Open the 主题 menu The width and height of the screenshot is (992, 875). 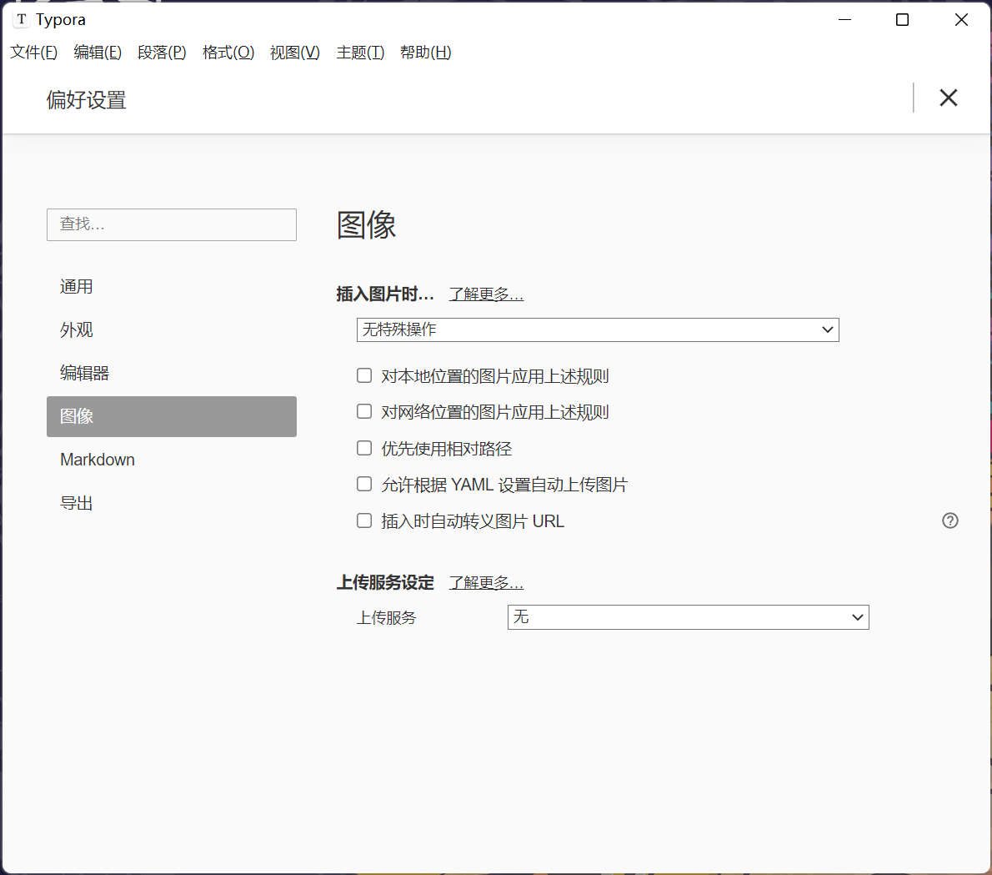359,52
